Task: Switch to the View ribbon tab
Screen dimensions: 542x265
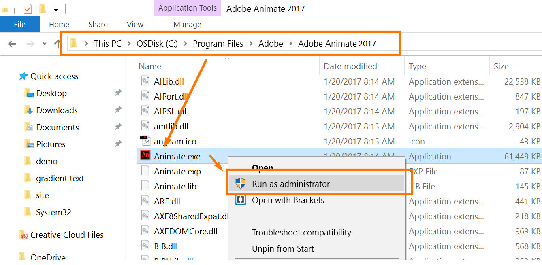Action: (135, 24)
